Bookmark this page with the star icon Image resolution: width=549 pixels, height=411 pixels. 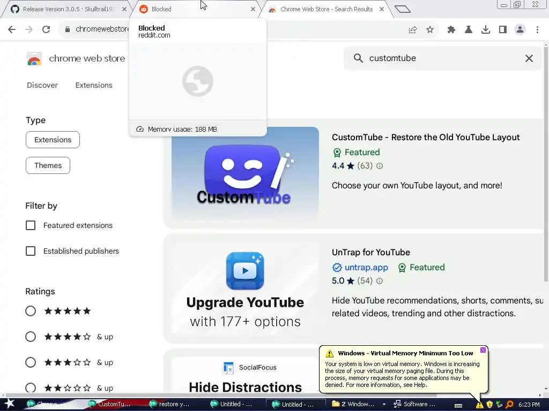tap(430, 30)
